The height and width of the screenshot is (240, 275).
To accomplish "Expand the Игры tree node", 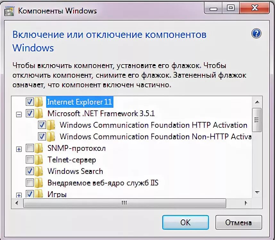I will pos(19,195).
